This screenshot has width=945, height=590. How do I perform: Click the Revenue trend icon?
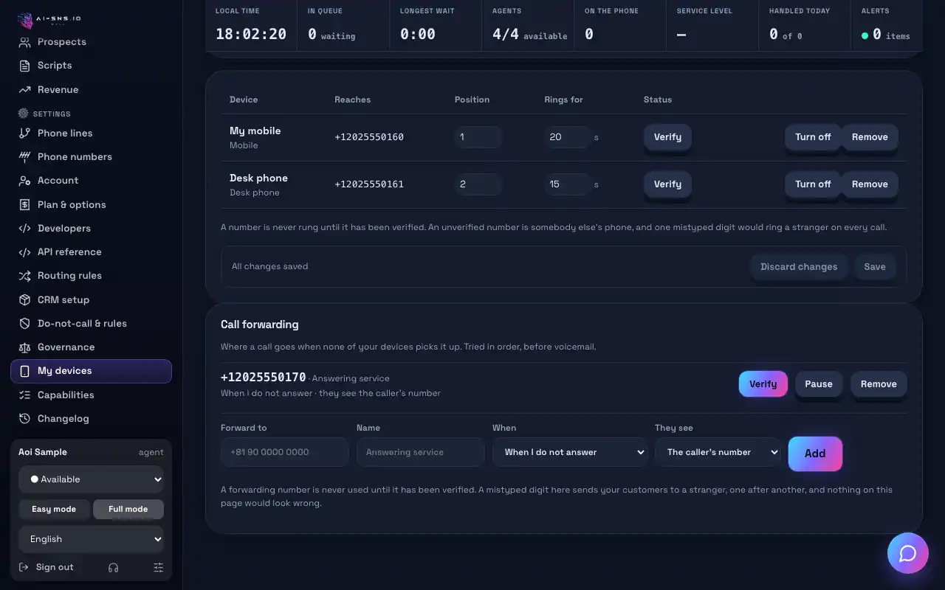tap(24, 89)
